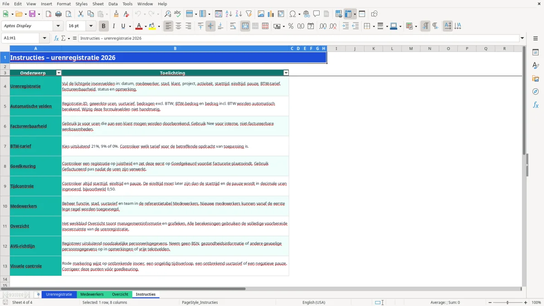
Task: Click the zoom slider handle
Action: pos(507,302)
